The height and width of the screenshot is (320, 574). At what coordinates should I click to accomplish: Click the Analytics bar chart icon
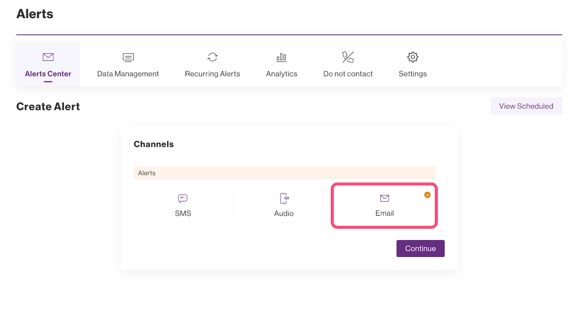tap(282, 57)
